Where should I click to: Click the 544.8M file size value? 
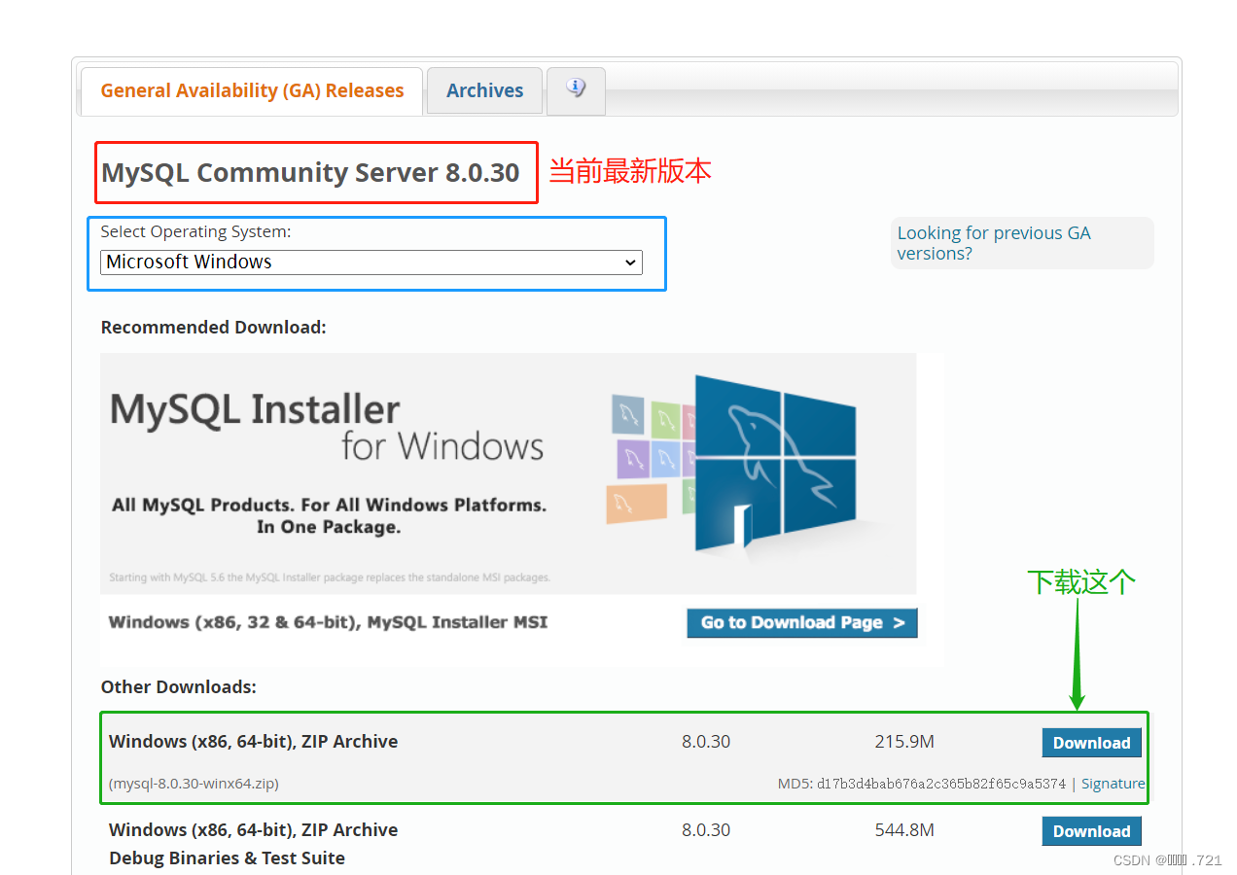coord(904,830)
